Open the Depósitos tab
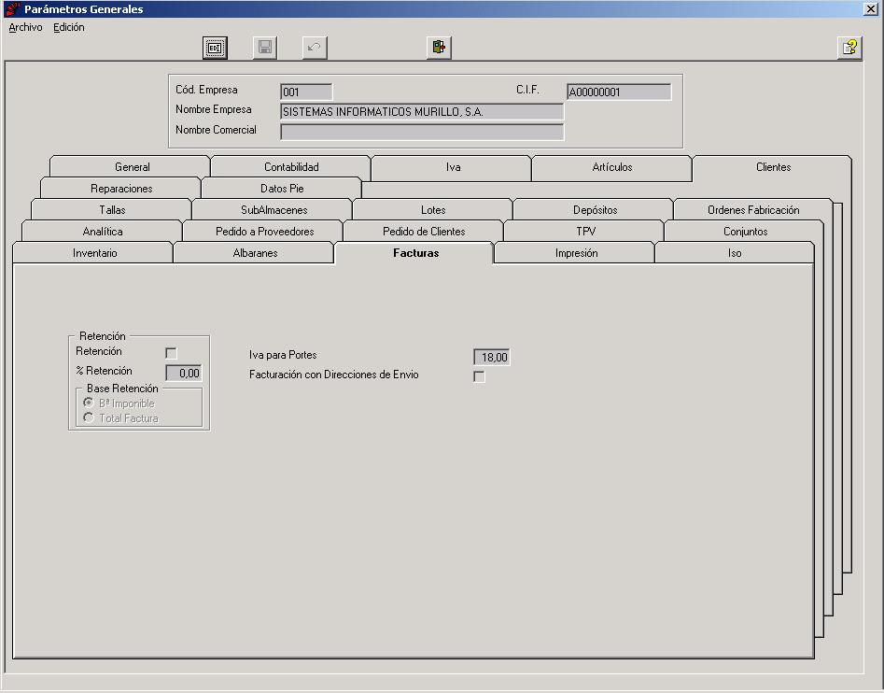 pos(595,210)
